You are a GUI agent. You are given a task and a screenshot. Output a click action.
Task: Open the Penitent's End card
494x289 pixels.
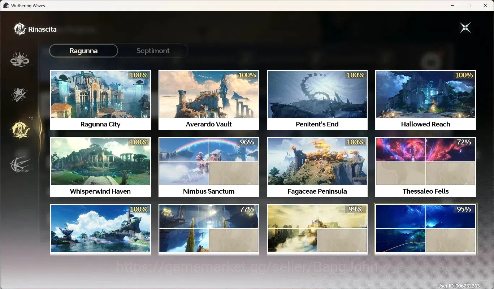(x=317, y=100)
